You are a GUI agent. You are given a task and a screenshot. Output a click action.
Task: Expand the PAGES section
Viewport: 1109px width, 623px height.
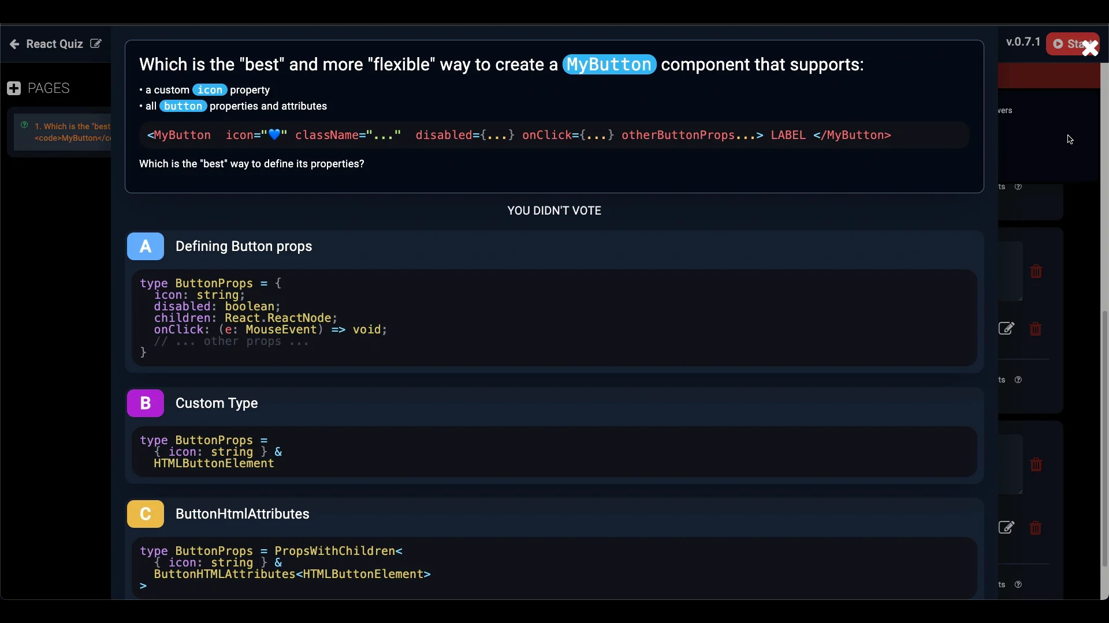(x=49, y=88)
